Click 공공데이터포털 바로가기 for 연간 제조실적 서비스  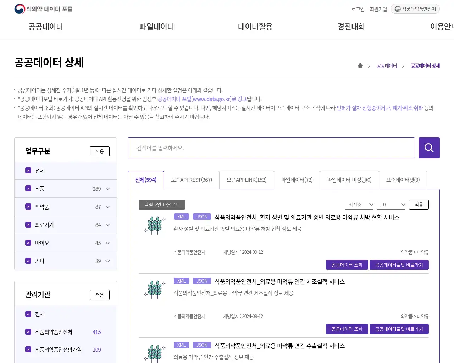(x=399, y=329)
